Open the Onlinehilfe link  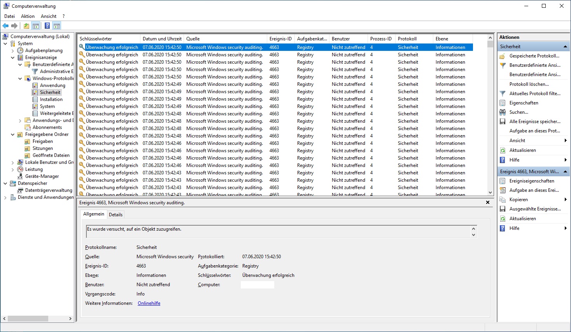tap(149, 303)
